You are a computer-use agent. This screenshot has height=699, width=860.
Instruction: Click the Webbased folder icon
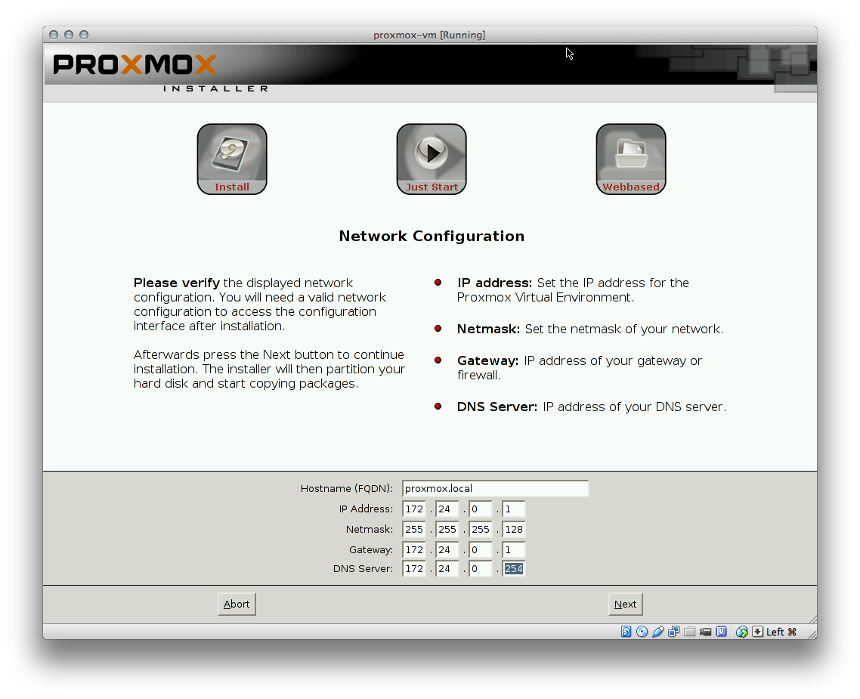pyautogui.click(x=631, y=159)
